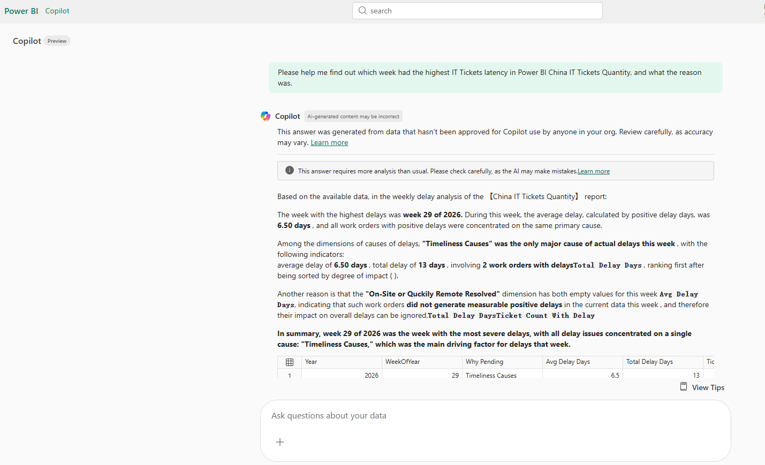Click the View Tips button
The image size is (765, 465).
click(x=702, y=387)
